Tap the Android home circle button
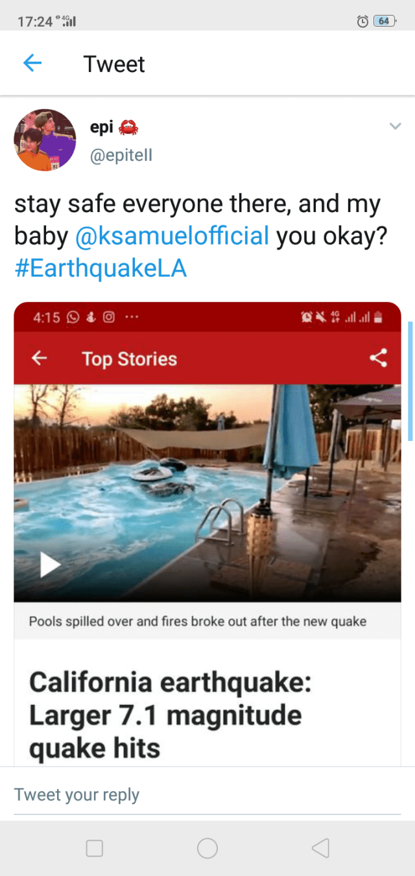Image resolution: width=415 pixels, height=876 pixels. (x=207, y=847)
